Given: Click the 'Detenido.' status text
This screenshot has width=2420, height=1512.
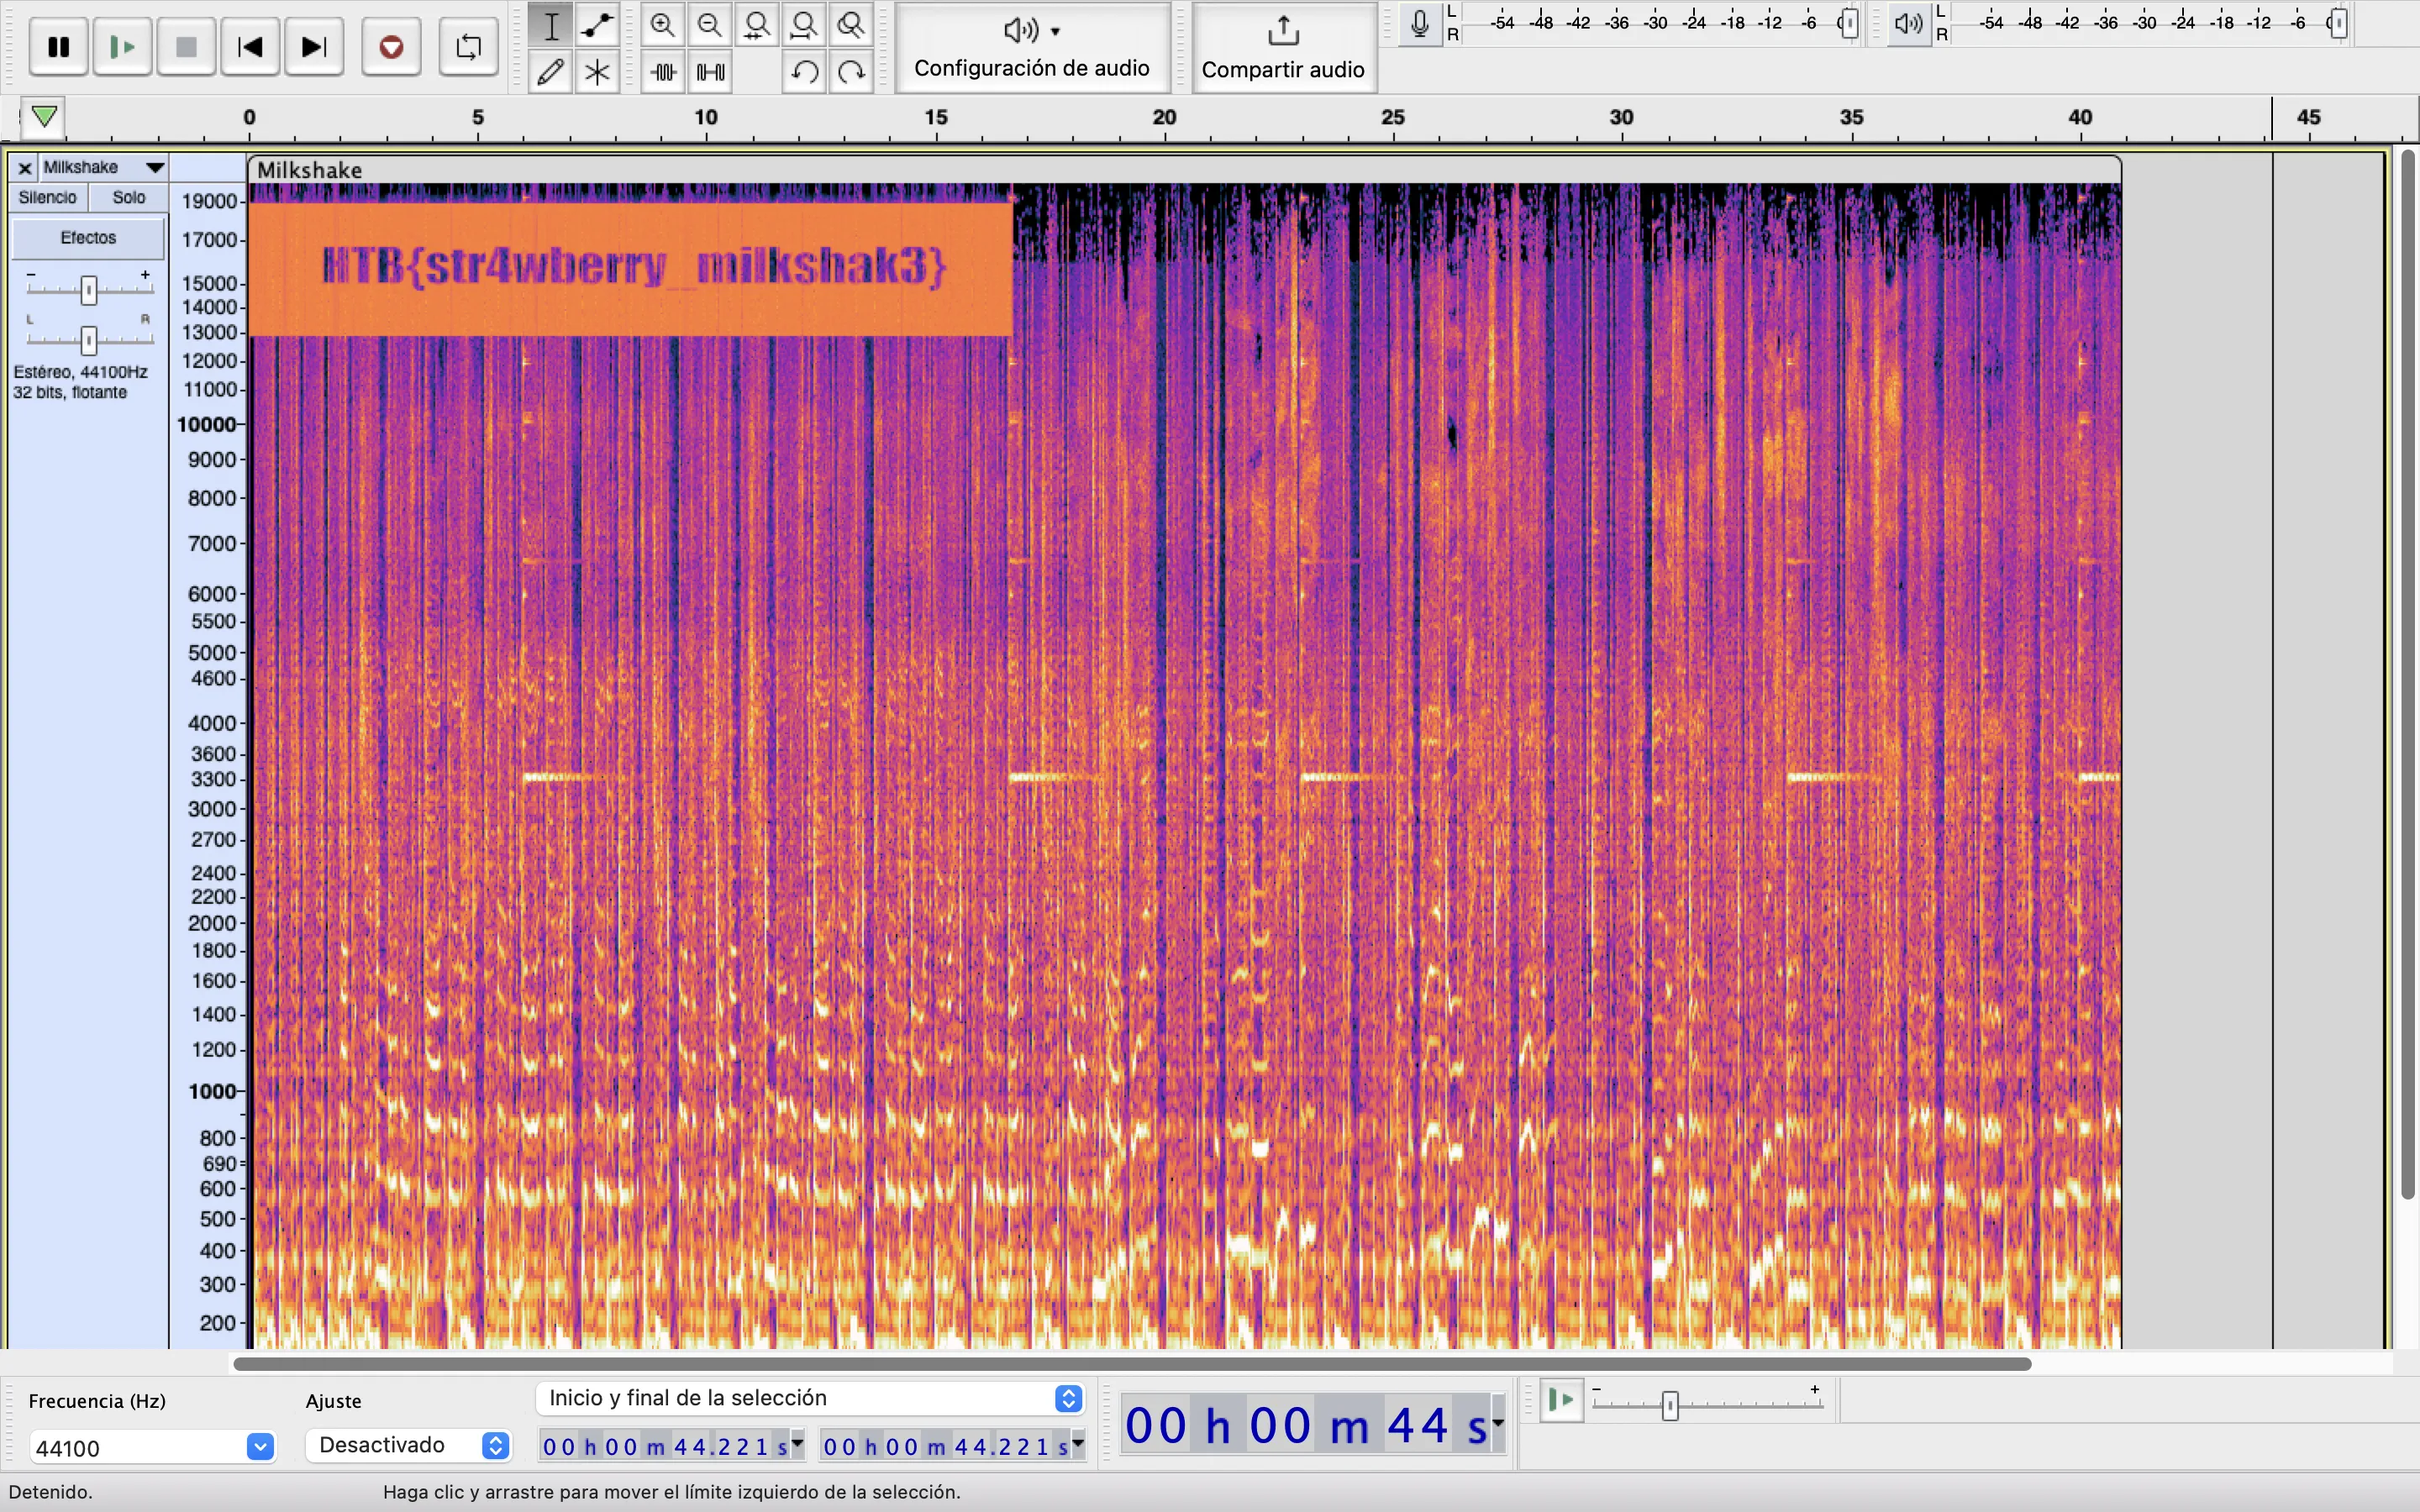Looking at the screenshot, I should pos(50,1491).
